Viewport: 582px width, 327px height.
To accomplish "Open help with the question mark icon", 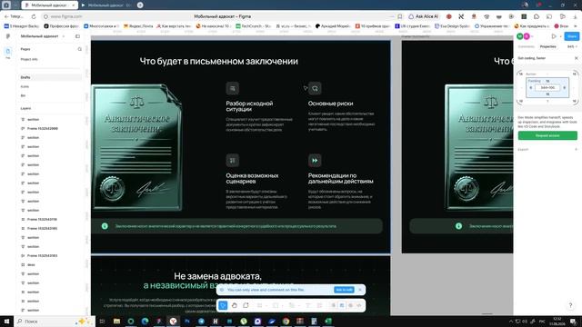I will 570,305.
